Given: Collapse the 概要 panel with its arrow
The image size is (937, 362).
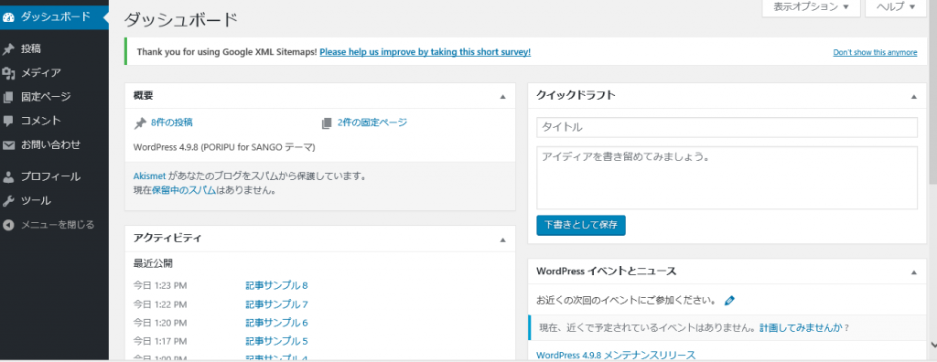Looking at the screenshot, I should [x=502, y=96].
